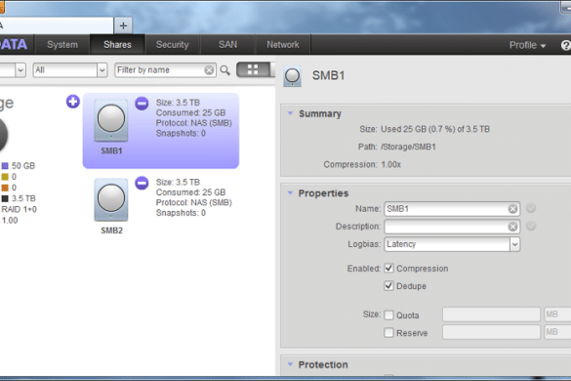The image size is (571, 381).
Task: Enable the Quota checkbox
Action: (x=388, y=315)
